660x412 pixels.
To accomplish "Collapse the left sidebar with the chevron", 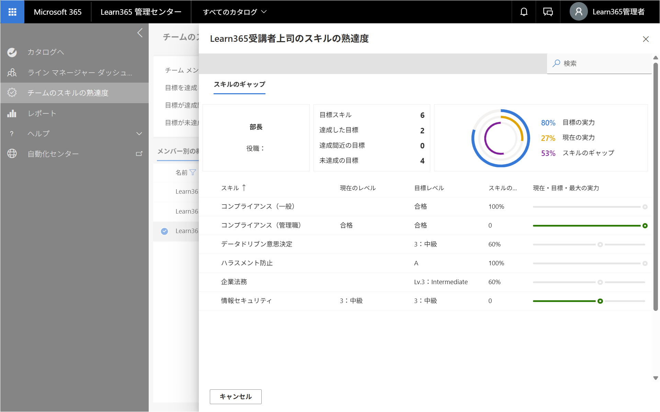I will point(140,33).
